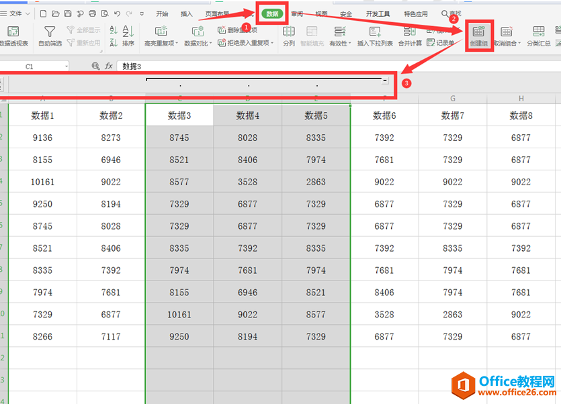Screen dimensions: 561x404
Task: Open the 排序 sort dialog
Action: pos(128,36)
